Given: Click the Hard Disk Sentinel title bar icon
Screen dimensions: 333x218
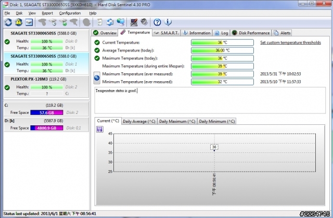Looking at the screenshot, I should coord(5,5).
